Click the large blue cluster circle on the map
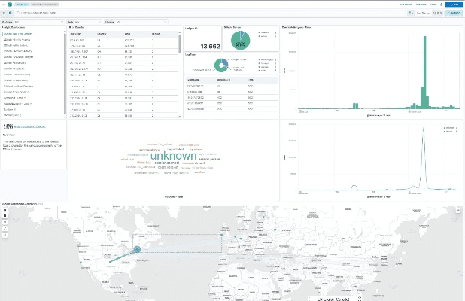The width and height of the screenshot is (465, 301). (x=137, y=249)
